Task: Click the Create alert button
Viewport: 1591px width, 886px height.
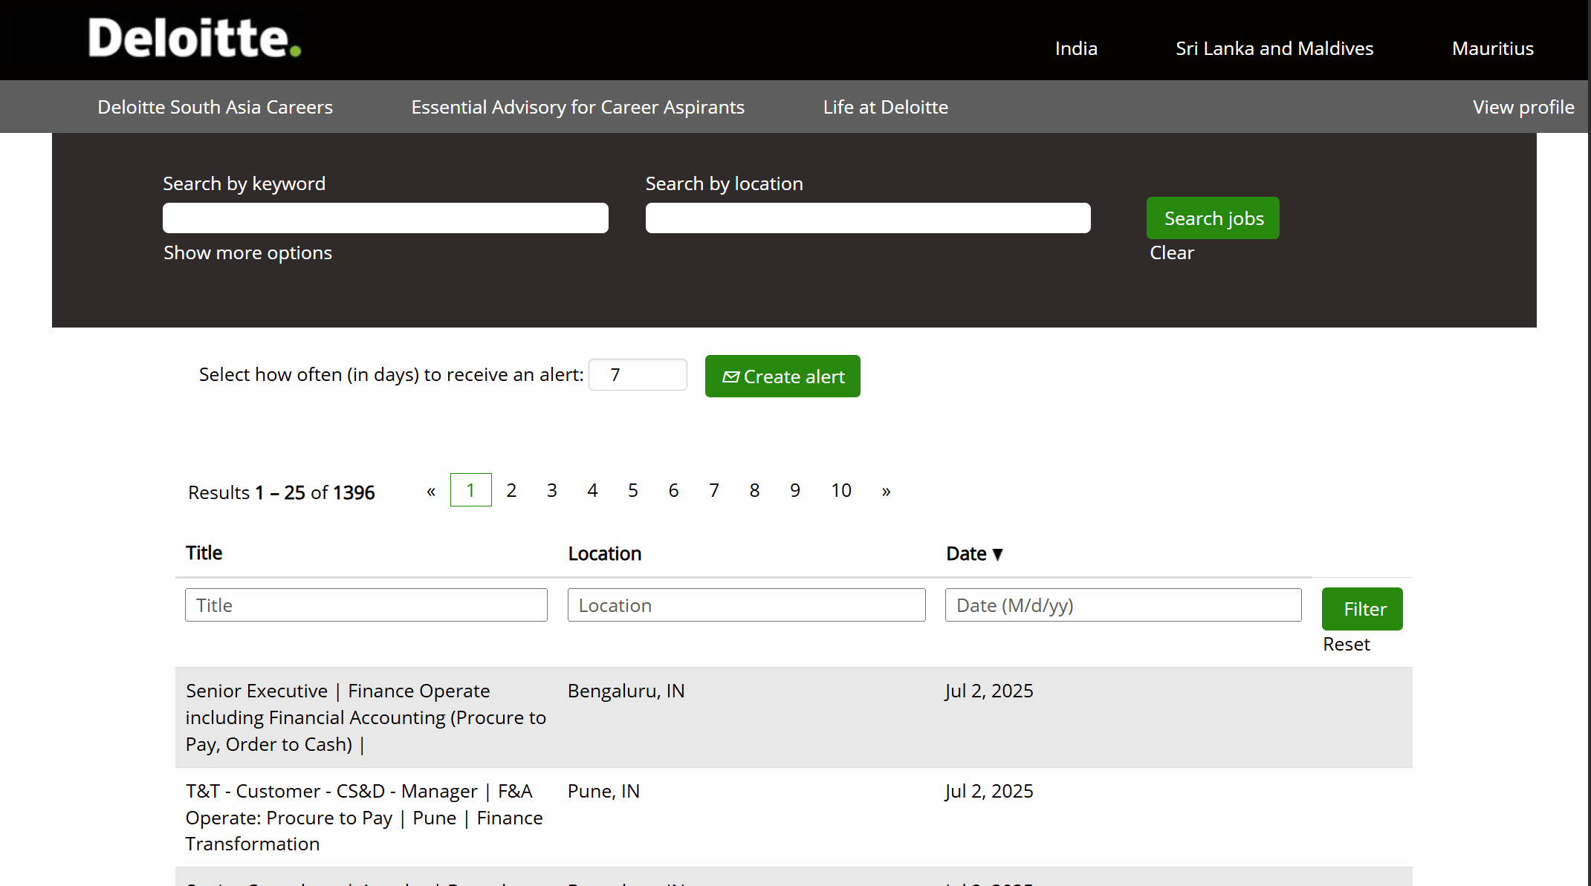Action: (782, 376)
